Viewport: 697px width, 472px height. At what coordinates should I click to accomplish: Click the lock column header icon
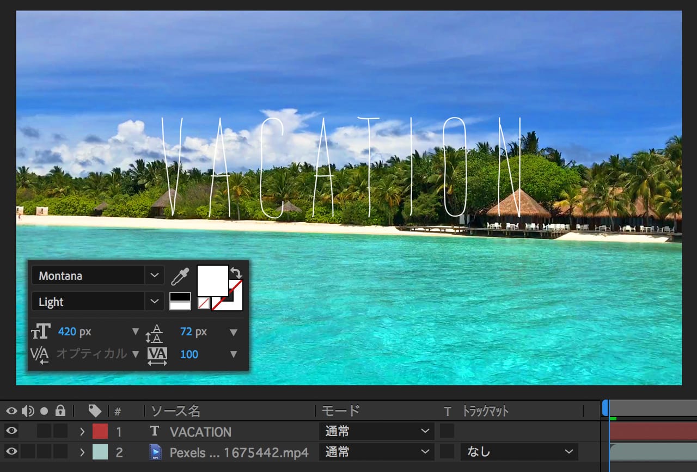pos(60,410)
